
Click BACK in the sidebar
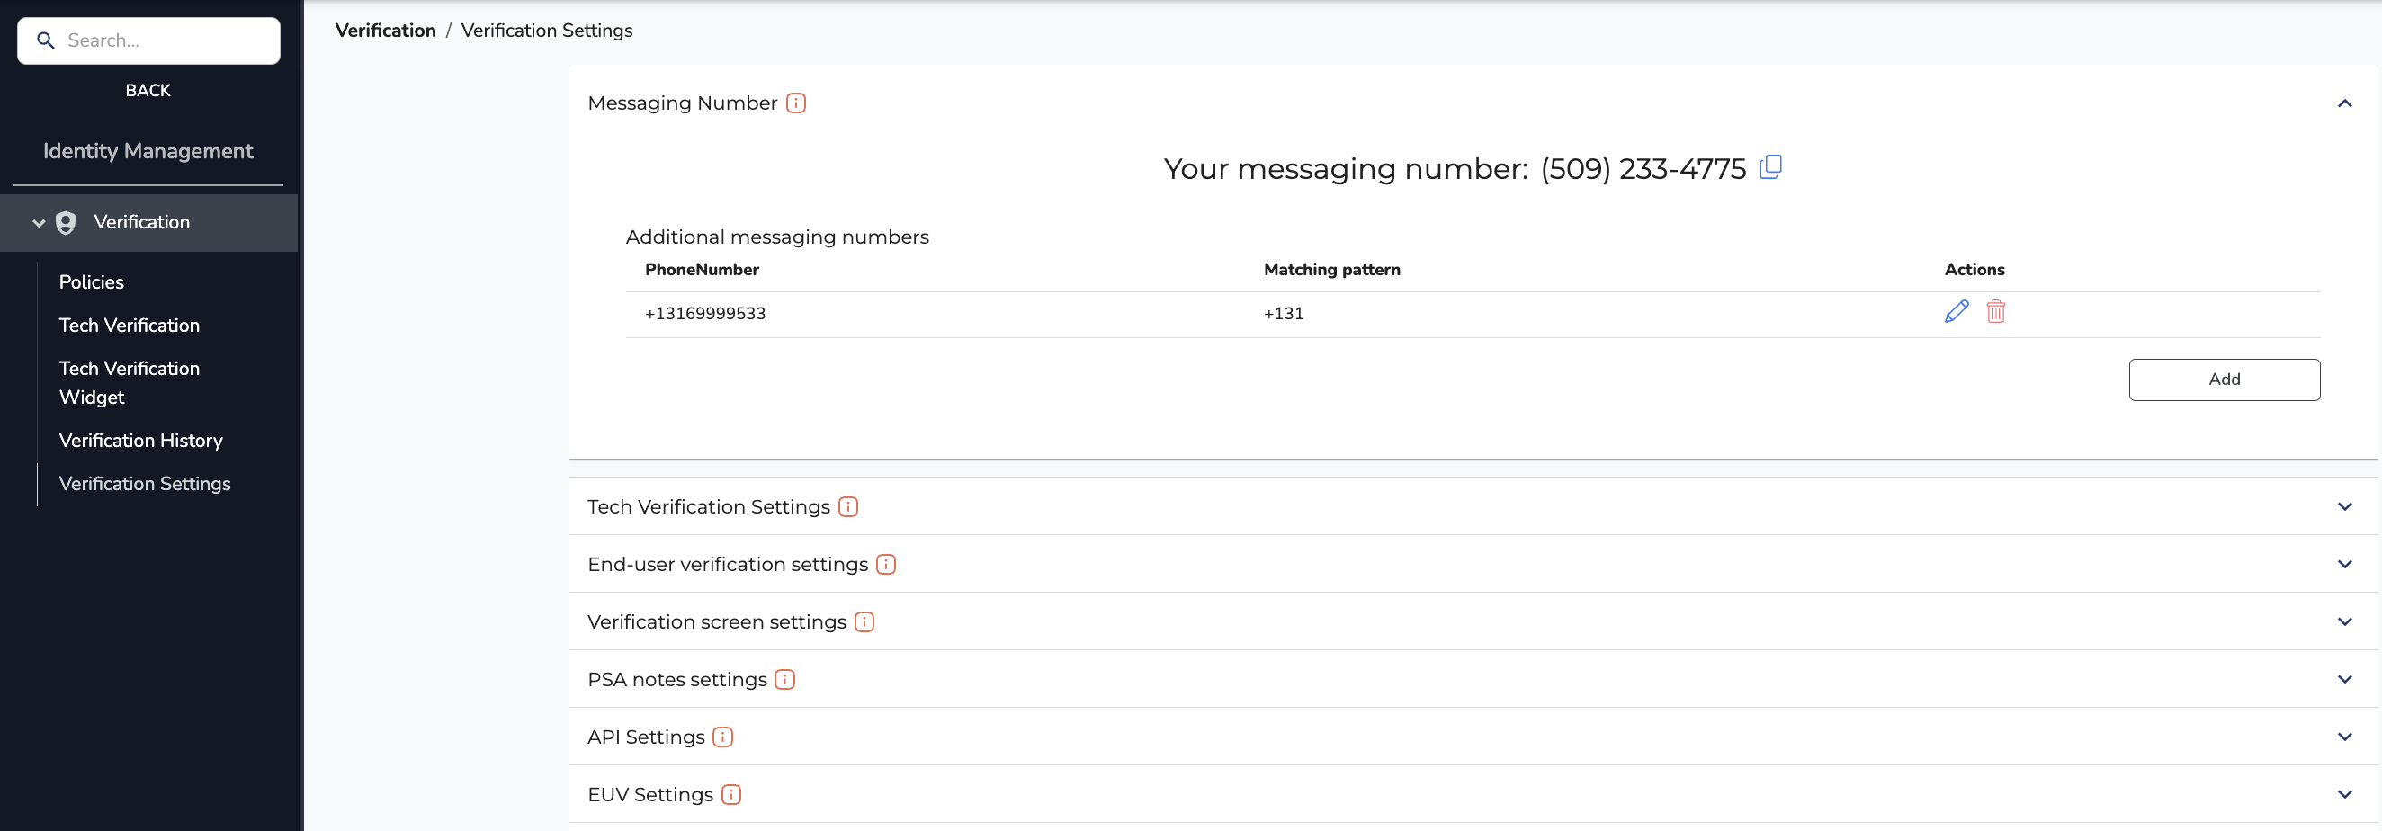coord(148,90)
